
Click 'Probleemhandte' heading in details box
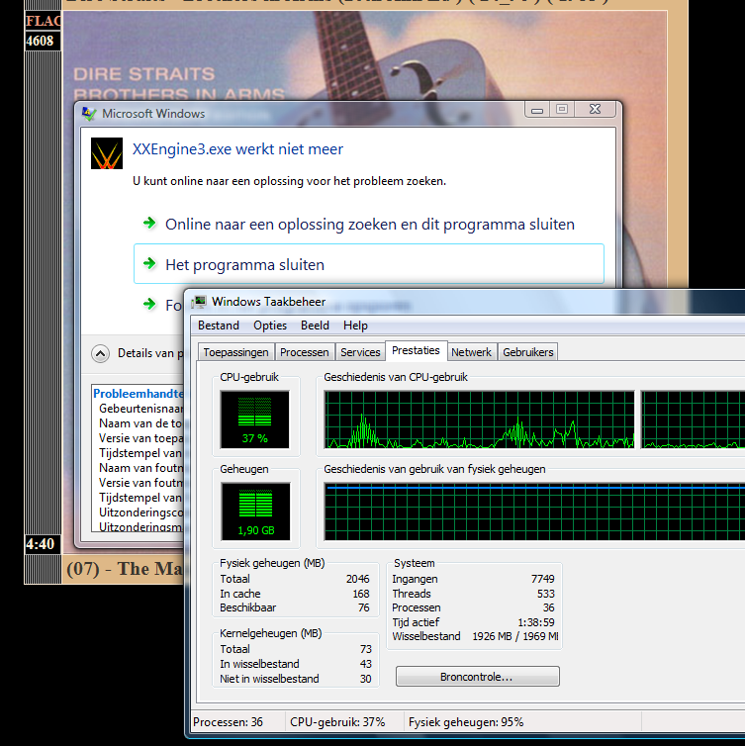coord(138,394)
